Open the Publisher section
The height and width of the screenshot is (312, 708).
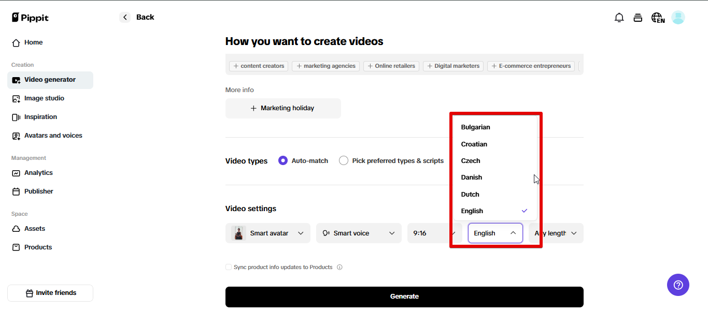coord(38,191)
